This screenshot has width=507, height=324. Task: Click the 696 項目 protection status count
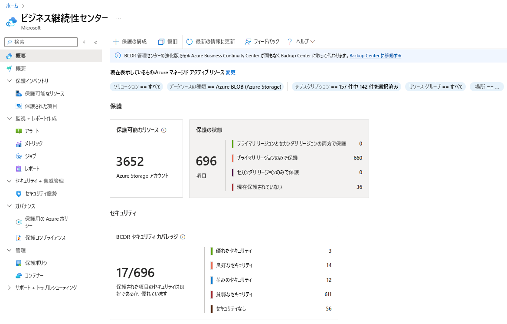[206, 161]
